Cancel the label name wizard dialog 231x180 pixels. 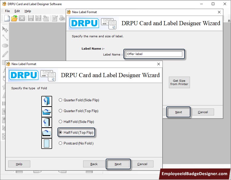coord(203,112)
